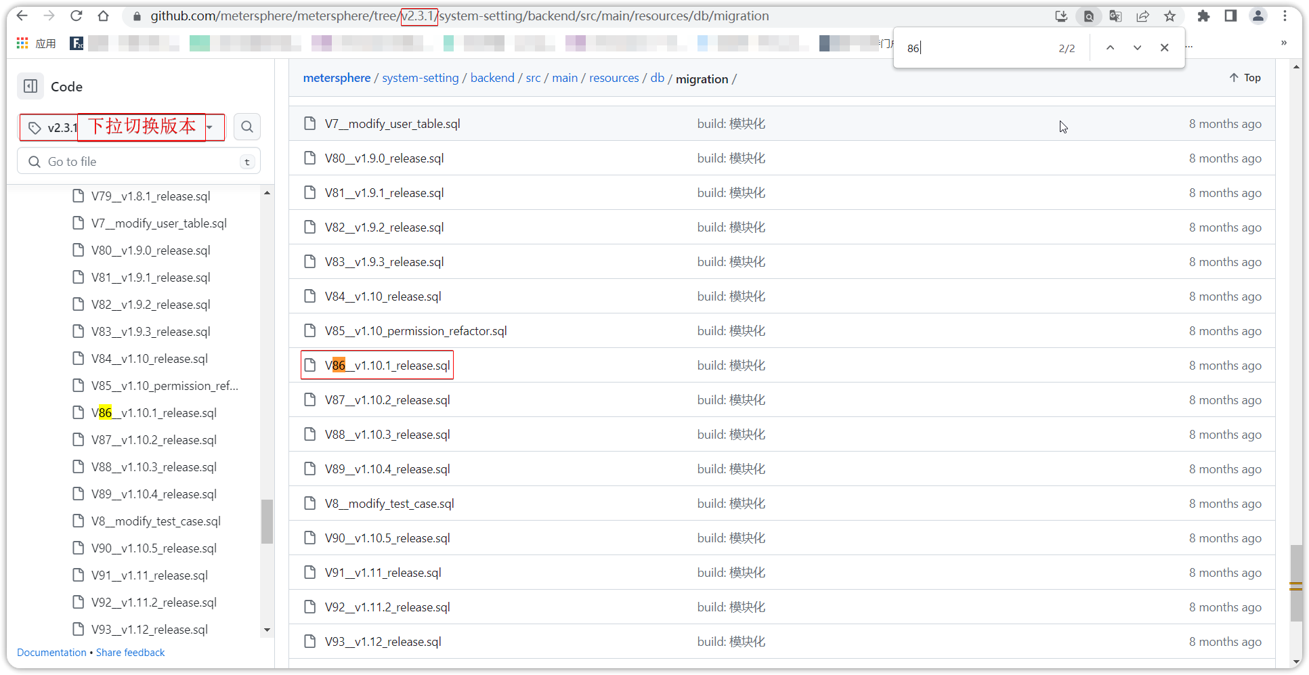Click the page vertical scrollbar thumb

(x=1296, y=583)
